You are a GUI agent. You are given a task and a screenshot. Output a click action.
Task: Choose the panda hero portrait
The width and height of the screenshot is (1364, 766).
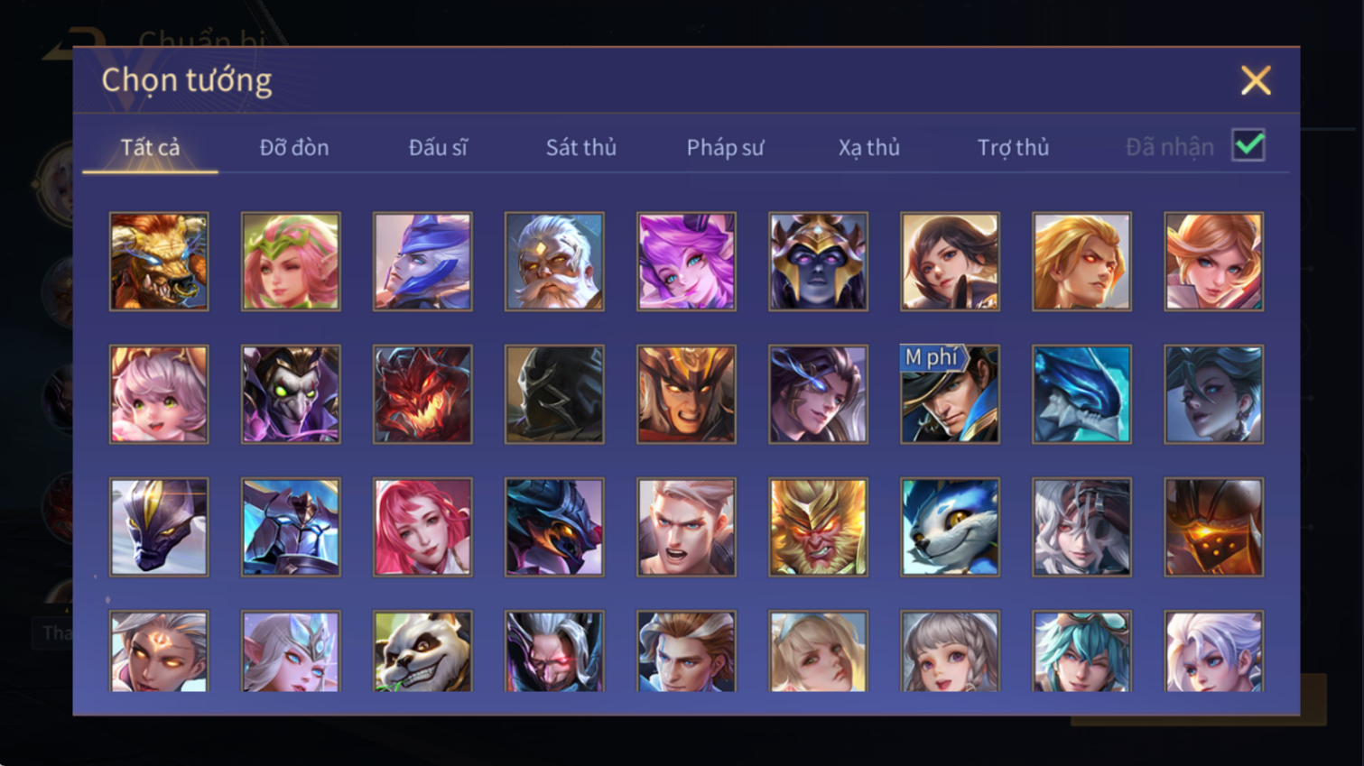(422, 651)
